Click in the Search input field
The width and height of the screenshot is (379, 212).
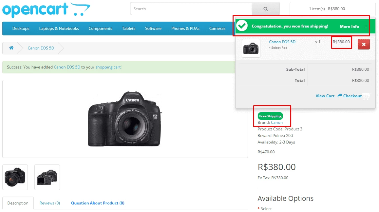coord(191,9)
